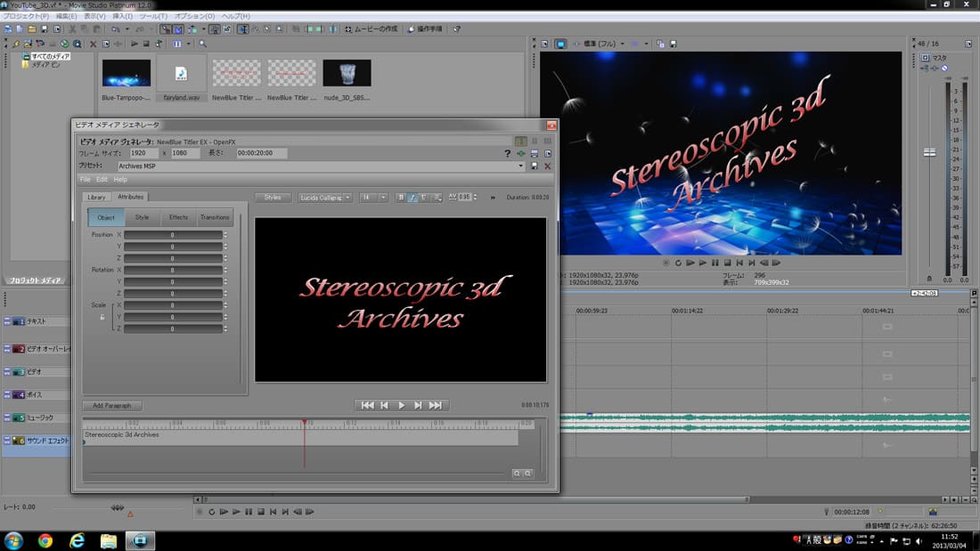The image size is (980, 551).
Task: Open the Archives MSP preset dropdown
Action: coord(521,166)
